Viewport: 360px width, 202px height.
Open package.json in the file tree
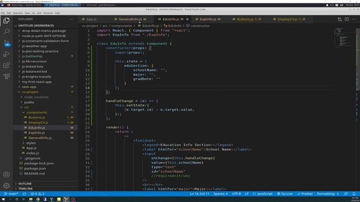(x=46, y=168)
